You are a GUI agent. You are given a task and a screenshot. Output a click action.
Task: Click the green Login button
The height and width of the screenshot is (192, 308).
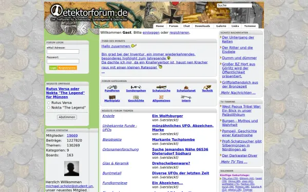click(x=53, y=68)
